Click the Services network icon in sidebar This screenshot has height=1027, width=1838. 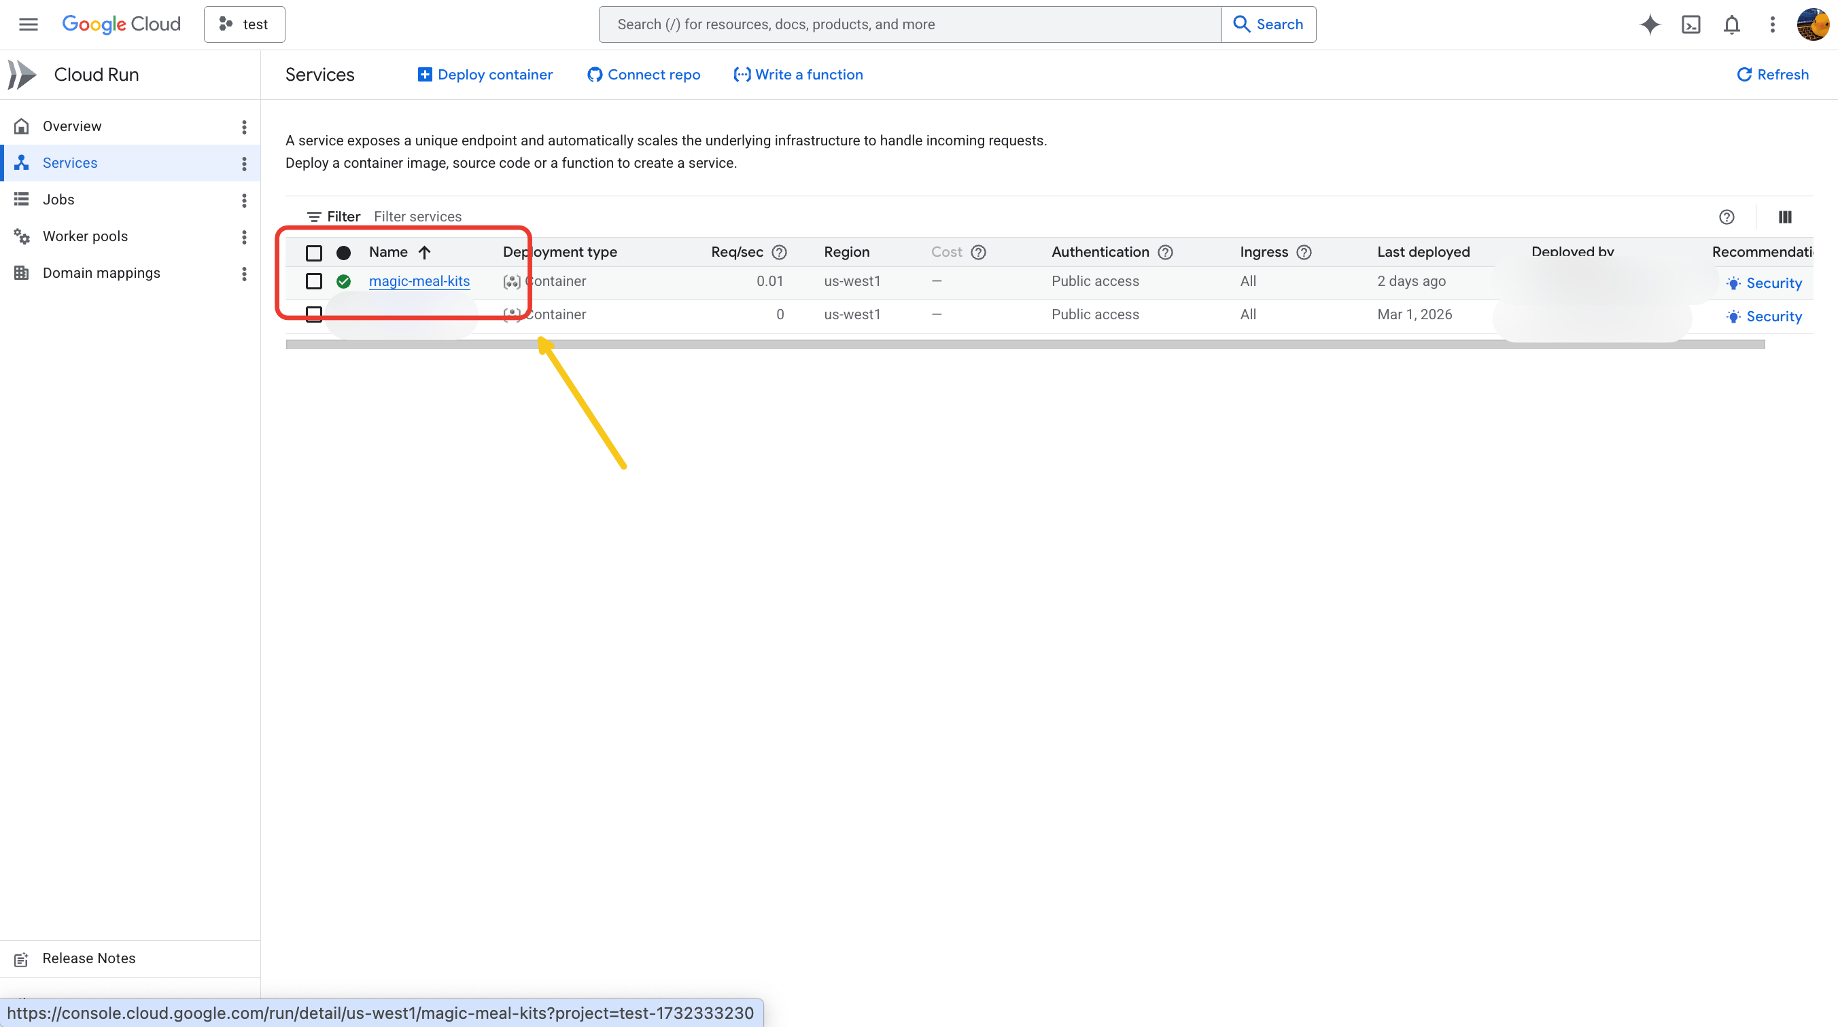click(21, 162)
